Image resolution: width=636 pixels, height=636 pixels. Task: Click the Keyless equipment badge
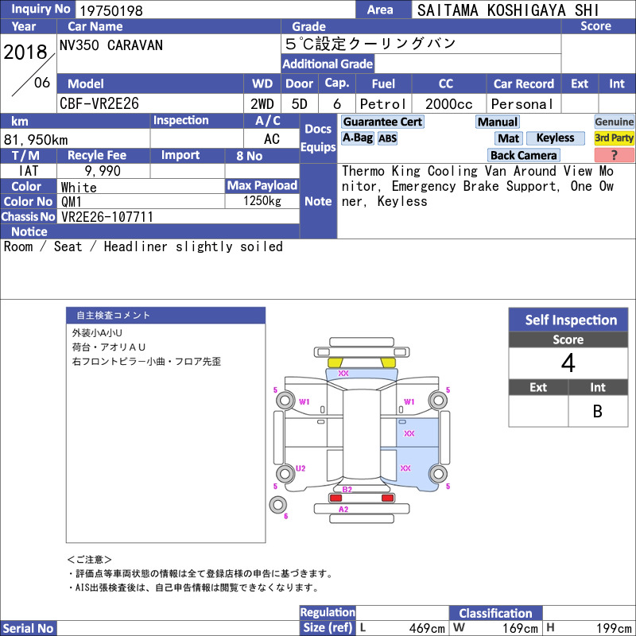(x=555, y=138)
